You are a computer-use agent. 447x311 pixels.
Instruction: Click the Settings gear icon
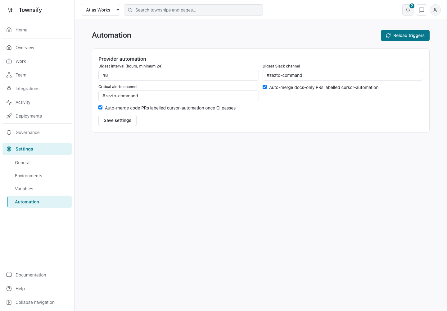pyautogui.click(x=9, y=149)
